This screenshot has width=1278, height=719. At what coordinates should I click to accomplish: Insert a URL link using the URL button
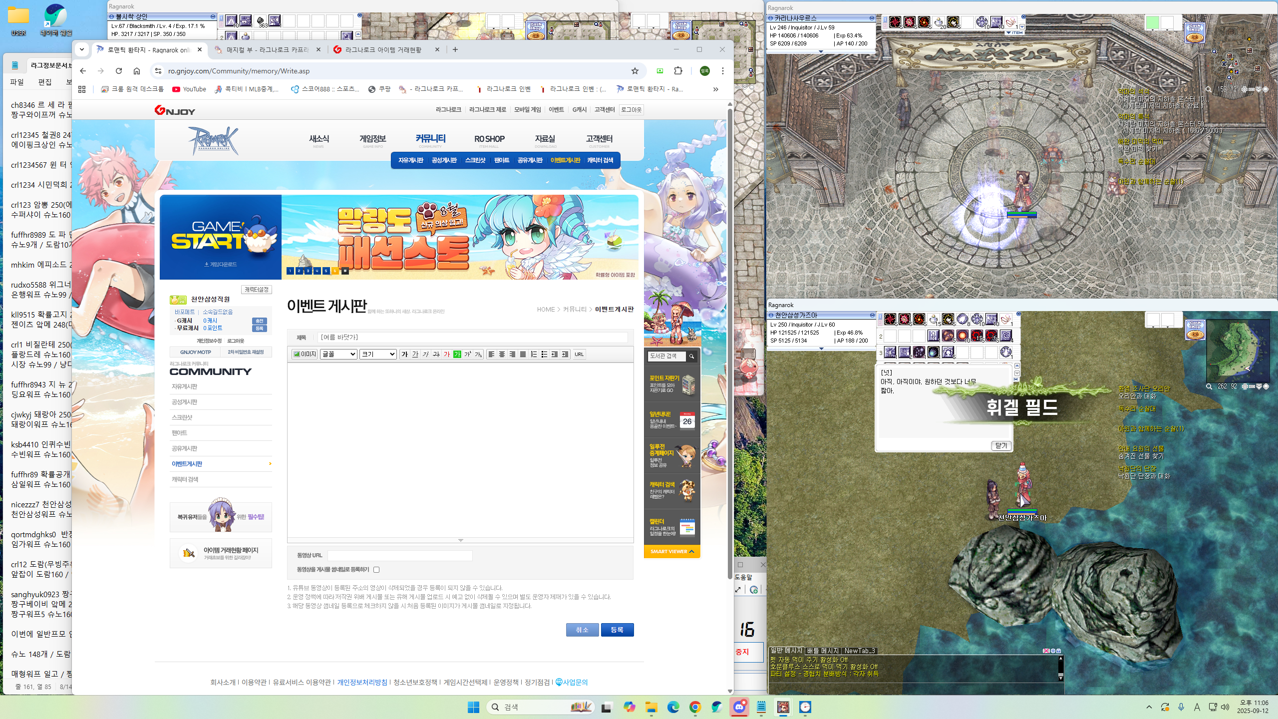(579, 354)
